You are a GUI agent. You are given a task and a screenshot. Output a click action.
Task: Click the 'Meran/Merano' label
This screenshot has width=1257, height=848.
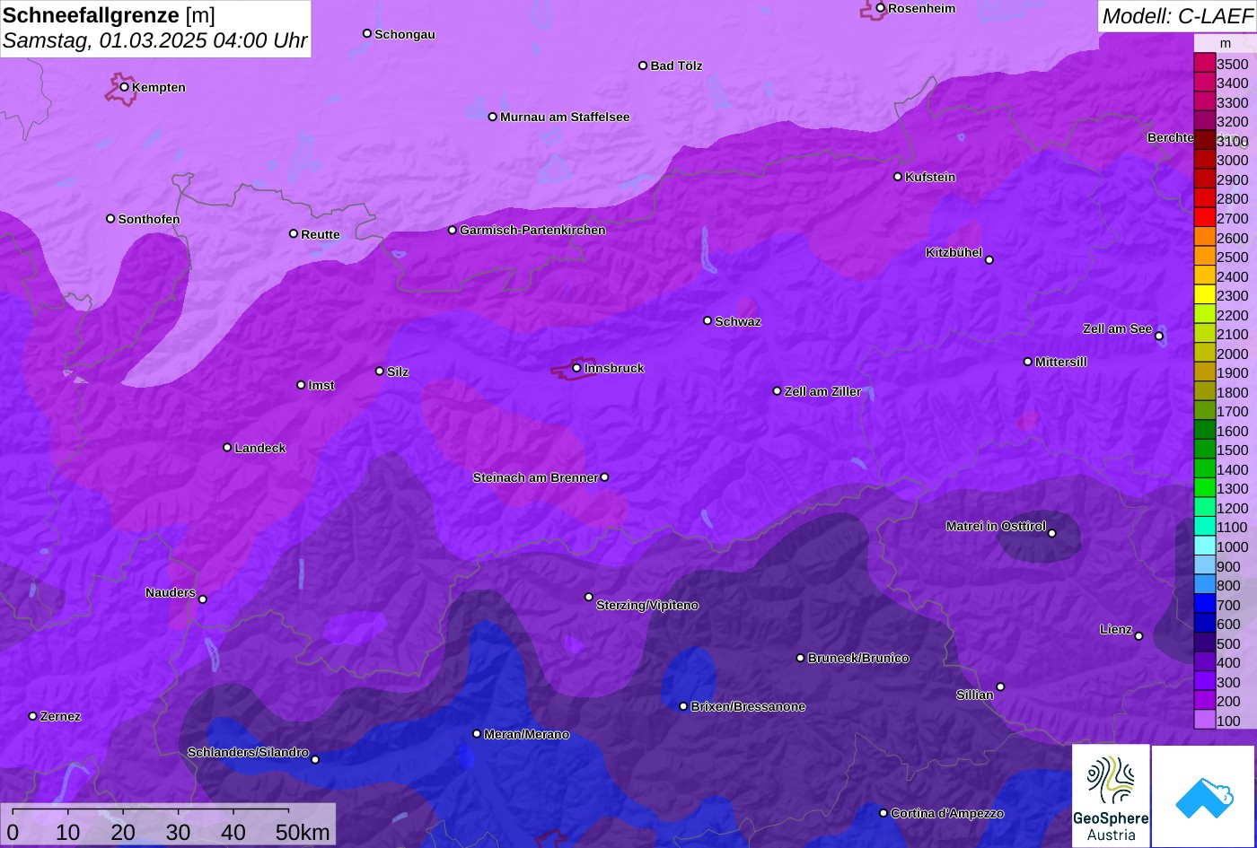point(526,734)
